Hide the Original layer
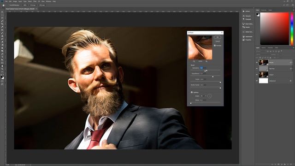295x166 pixels. [257, 75]
